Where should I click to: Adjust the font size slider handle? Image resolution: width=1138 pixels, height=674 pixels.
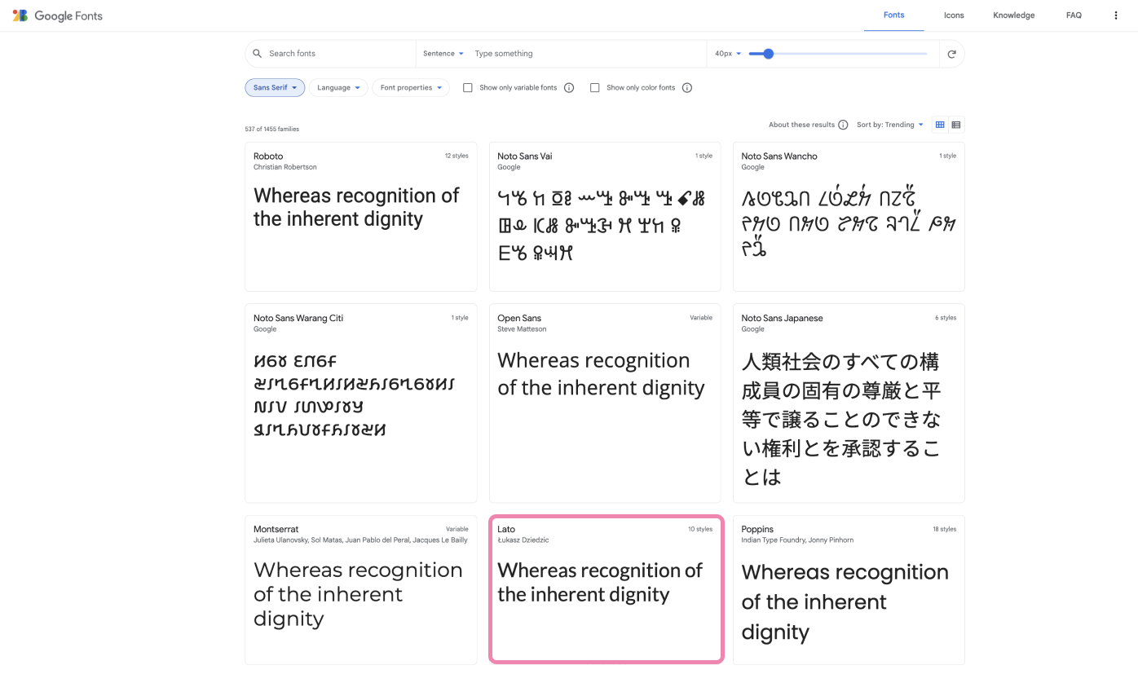point(768,54)
